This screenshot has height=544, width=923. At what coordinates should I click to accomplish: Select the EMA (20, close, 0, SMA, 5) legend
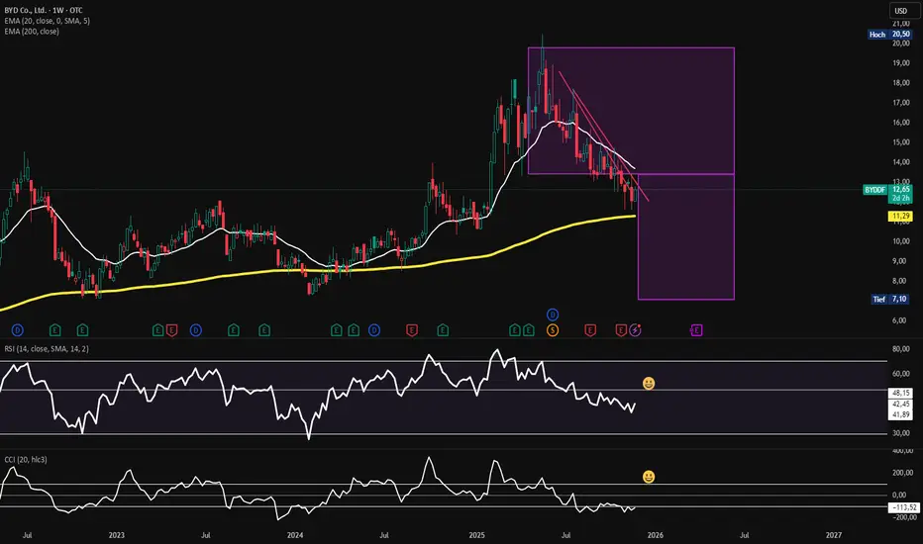(x=48, y=21)
